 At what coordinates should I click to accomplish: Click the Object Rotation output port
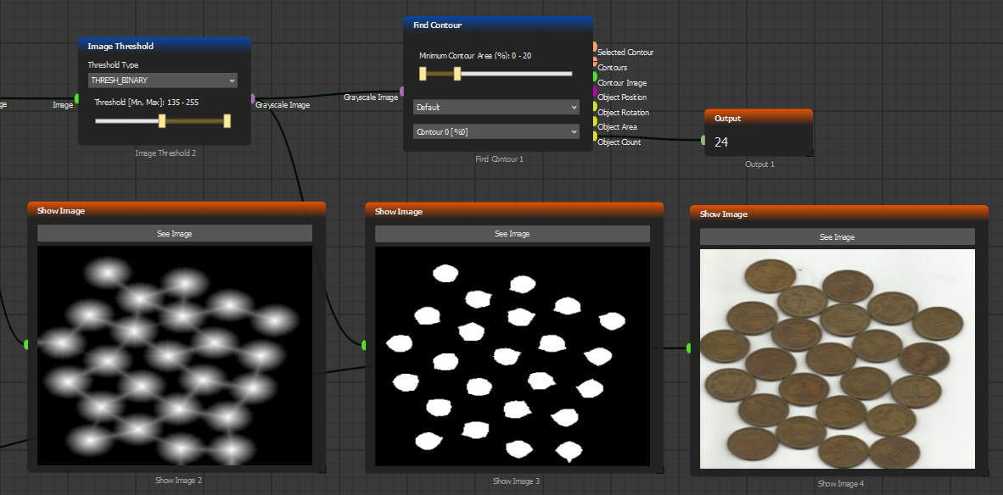(x=595, y=107)
